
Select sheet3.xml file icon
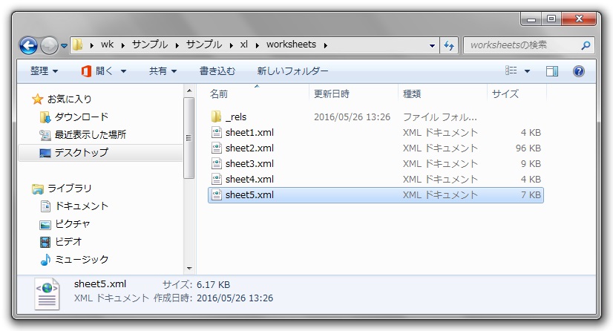click(x=216, y=164)
